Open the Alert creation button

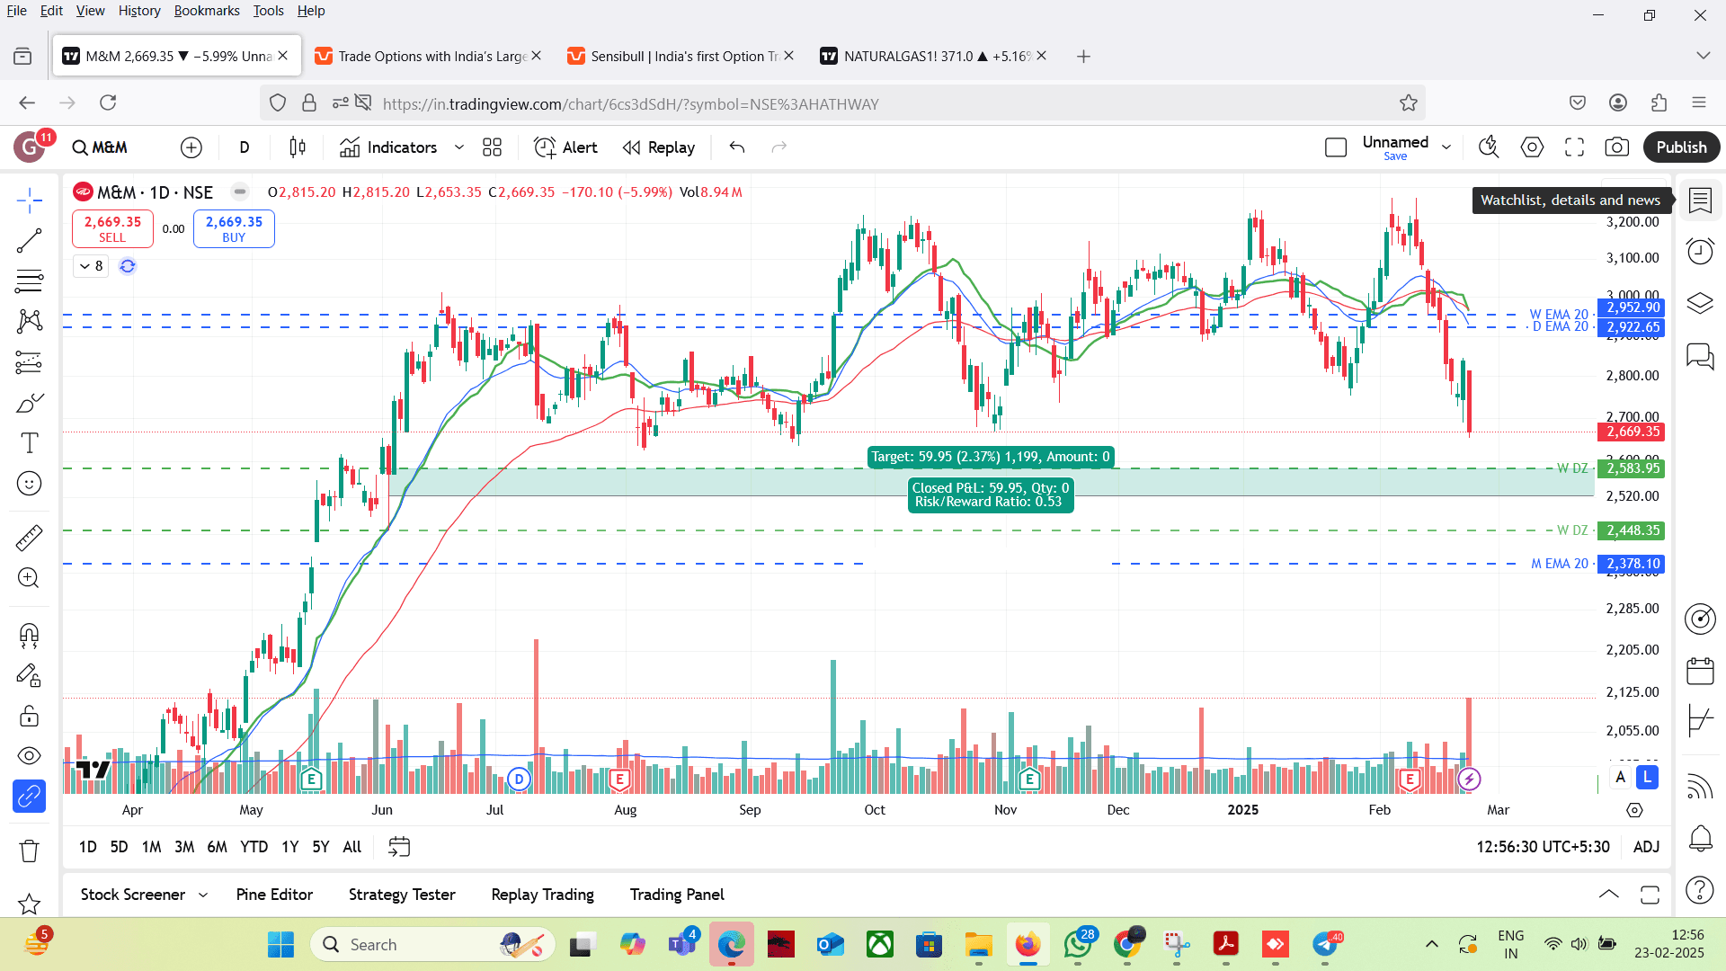point(565,147)
